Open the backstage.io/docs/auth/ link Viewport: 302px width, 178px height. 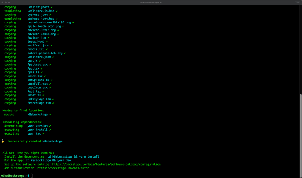(63, 168)
